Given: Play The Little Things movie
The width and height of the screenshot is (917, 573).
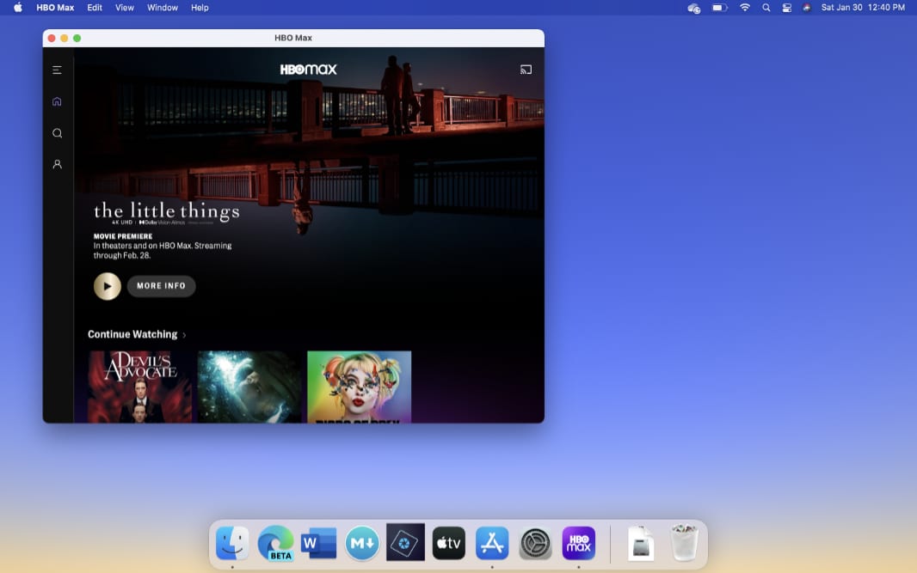Looking at the screenshot, I should point(108,286).
